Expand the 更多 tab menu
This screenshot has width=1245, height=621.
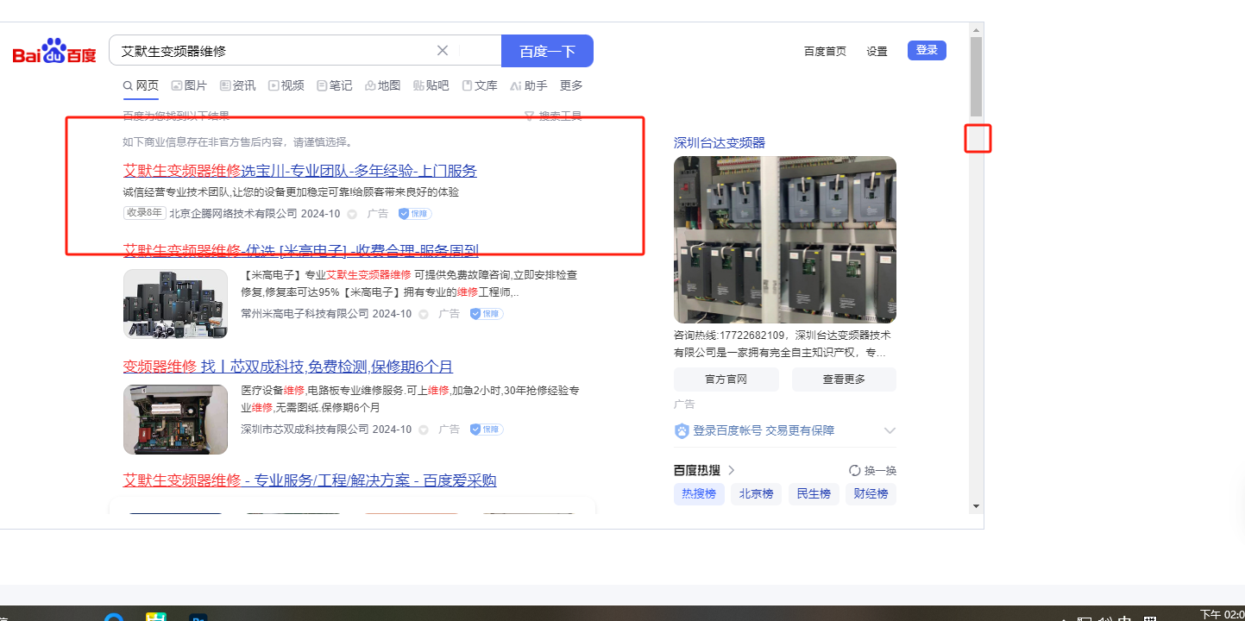pyautogui.click(x=571, y=85)
